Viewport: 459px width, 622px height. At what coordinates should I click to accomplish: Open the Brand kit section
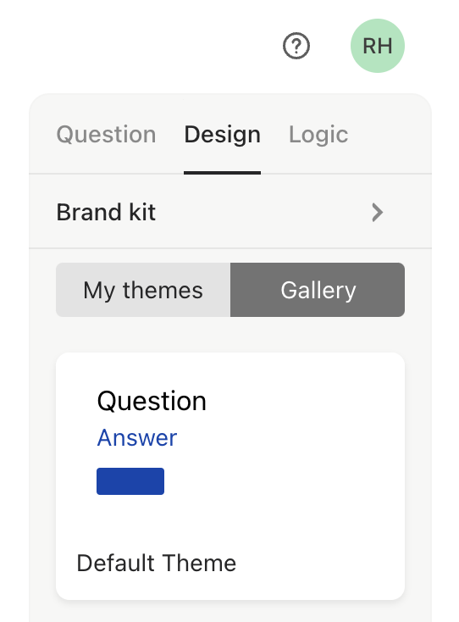tap(230, 212)
